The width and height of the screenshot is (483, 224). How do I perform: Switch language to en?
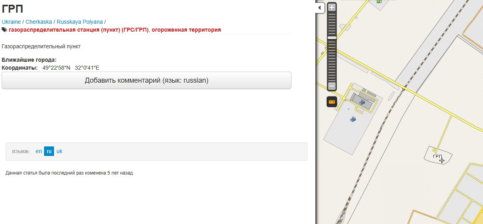click(x=39, y=151)
